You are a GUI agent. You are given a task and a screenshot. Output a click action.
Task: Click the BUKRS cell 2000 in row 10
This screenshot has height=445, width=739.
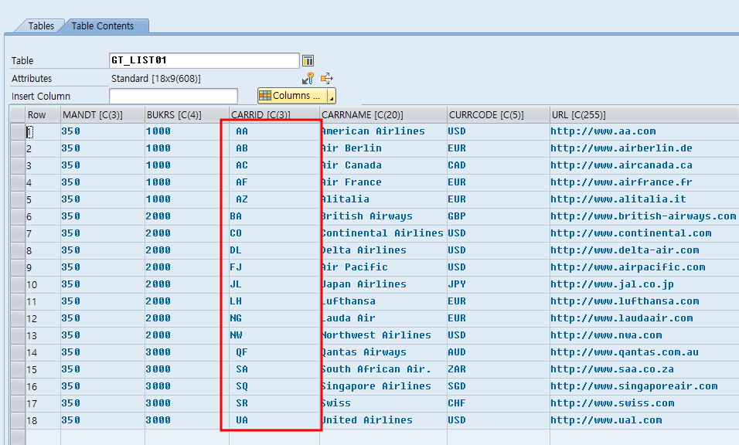(186, 284)
